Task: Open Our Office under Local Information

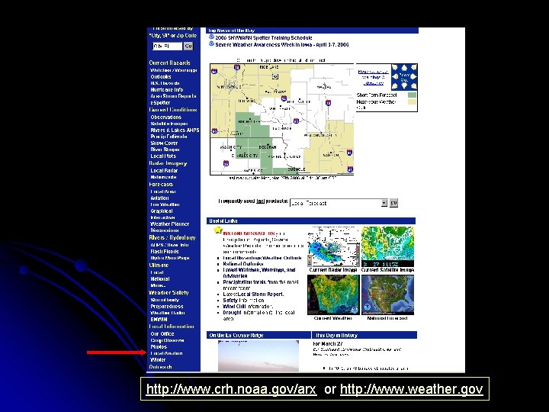Action: tap(162, 334)
